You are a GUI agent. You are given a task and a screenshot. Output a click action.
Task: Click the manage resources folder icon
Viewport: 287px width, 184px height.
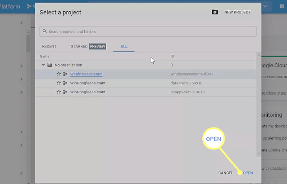[215, 12]
